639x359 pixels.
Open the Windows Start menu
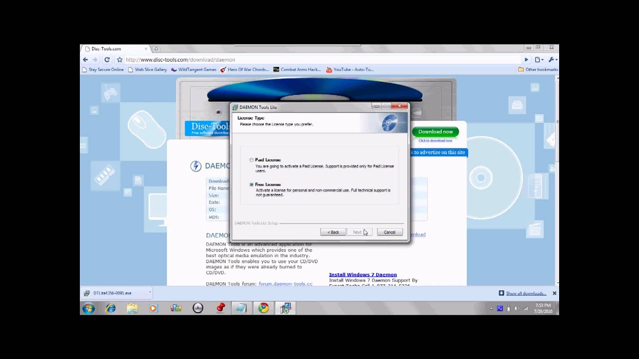click(x=88, y=309)
